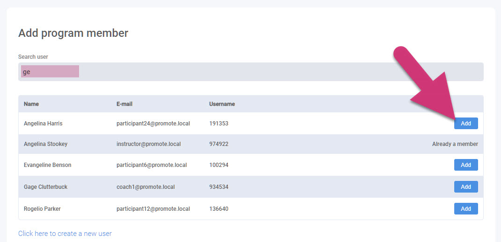The image size is (501, 242).
Task: Select the Rogelio Parker name cell
Action: (x=42, y=209)
